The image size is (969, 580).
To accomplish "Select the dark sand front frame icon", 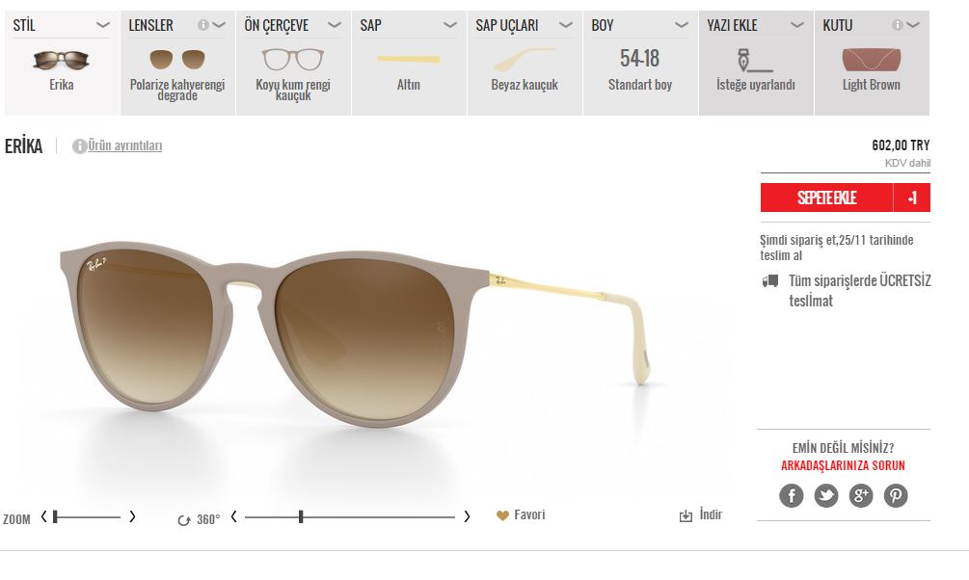I will (293, 60).
